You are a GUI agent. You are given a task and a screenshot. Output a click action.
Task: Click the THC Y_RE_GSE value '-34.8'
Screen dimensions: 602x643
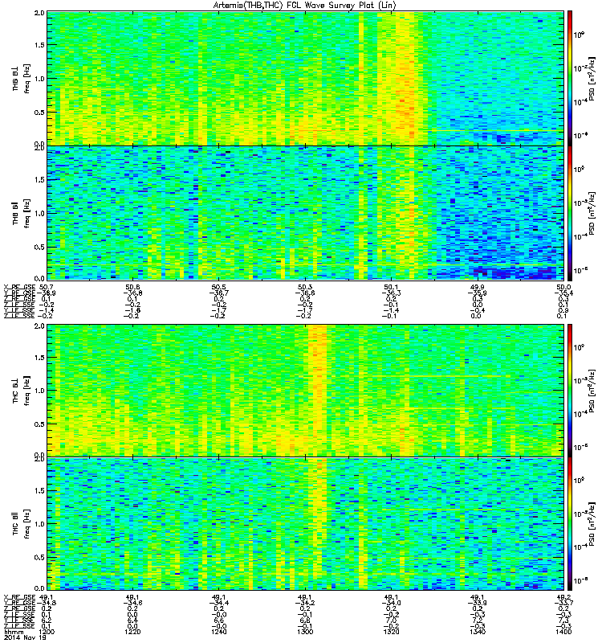(47, 603)
